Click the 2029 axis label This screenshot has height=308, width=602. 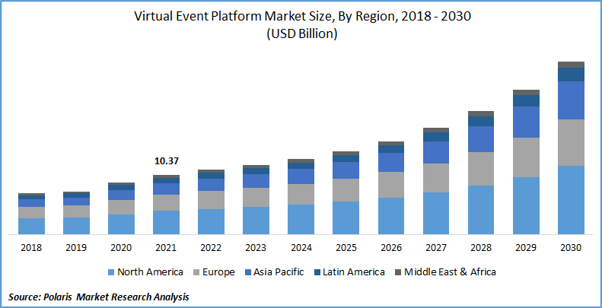click(526, 248)
